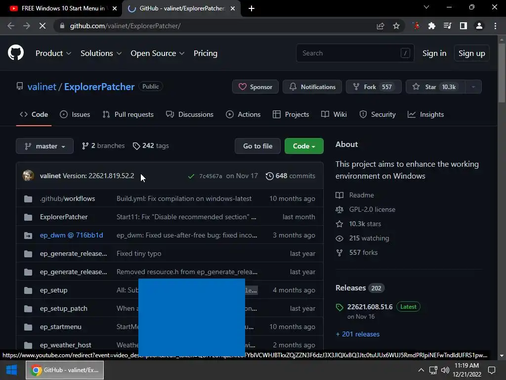Screen dimensions: 506x380
Task: Open the Pricing page
Action: [205, 53]
